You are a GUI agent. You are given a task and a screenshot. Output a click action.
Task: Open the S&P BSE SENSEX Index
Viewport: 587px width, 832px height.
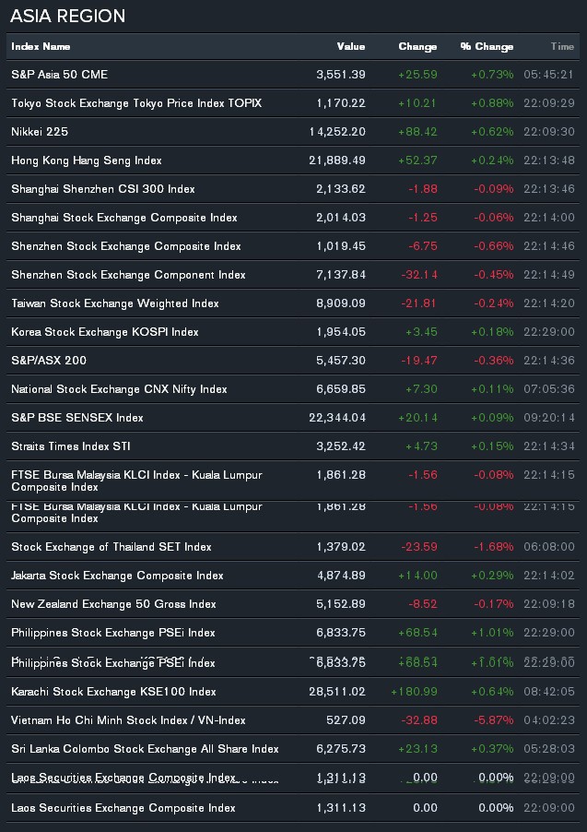point(77,418)
